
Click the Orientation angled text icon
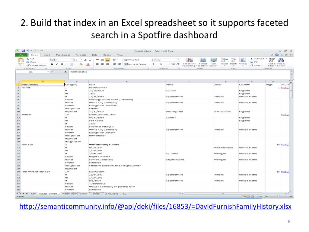(x=114, y=60)
